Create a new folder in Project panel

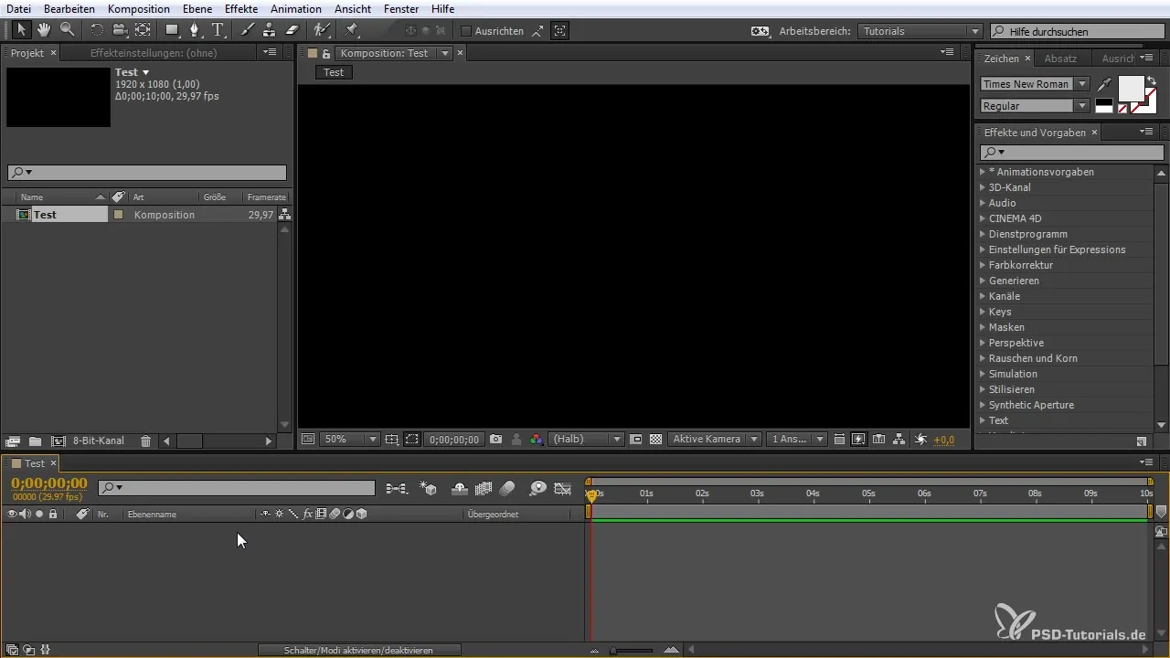click(x=35, y=441)
